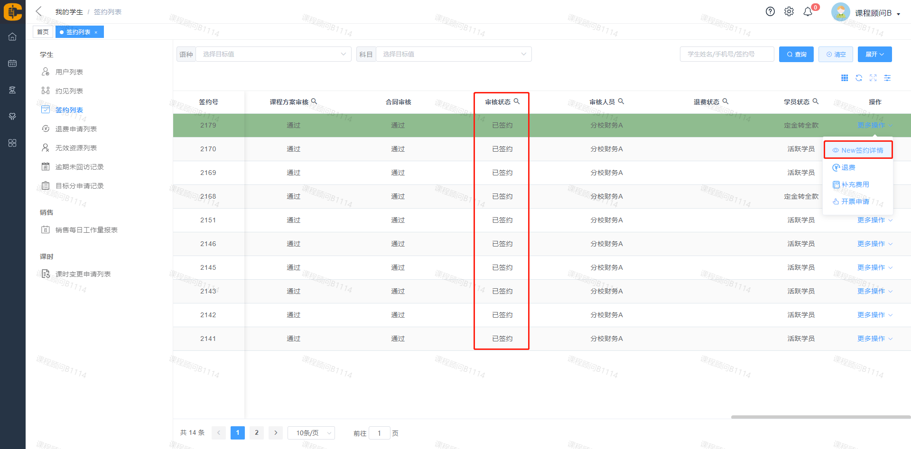Click the grid density icon
Viewport: 911px width, 449px height.
pyautogui.click(x=845, y=78)
